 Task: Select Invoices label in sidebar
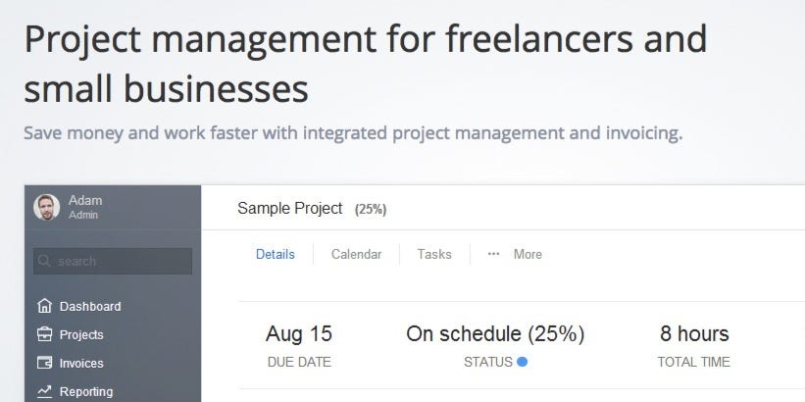coord(81,363)
